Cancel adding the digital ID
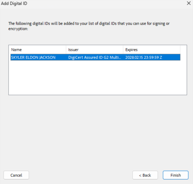 click(x=16, y=175)
